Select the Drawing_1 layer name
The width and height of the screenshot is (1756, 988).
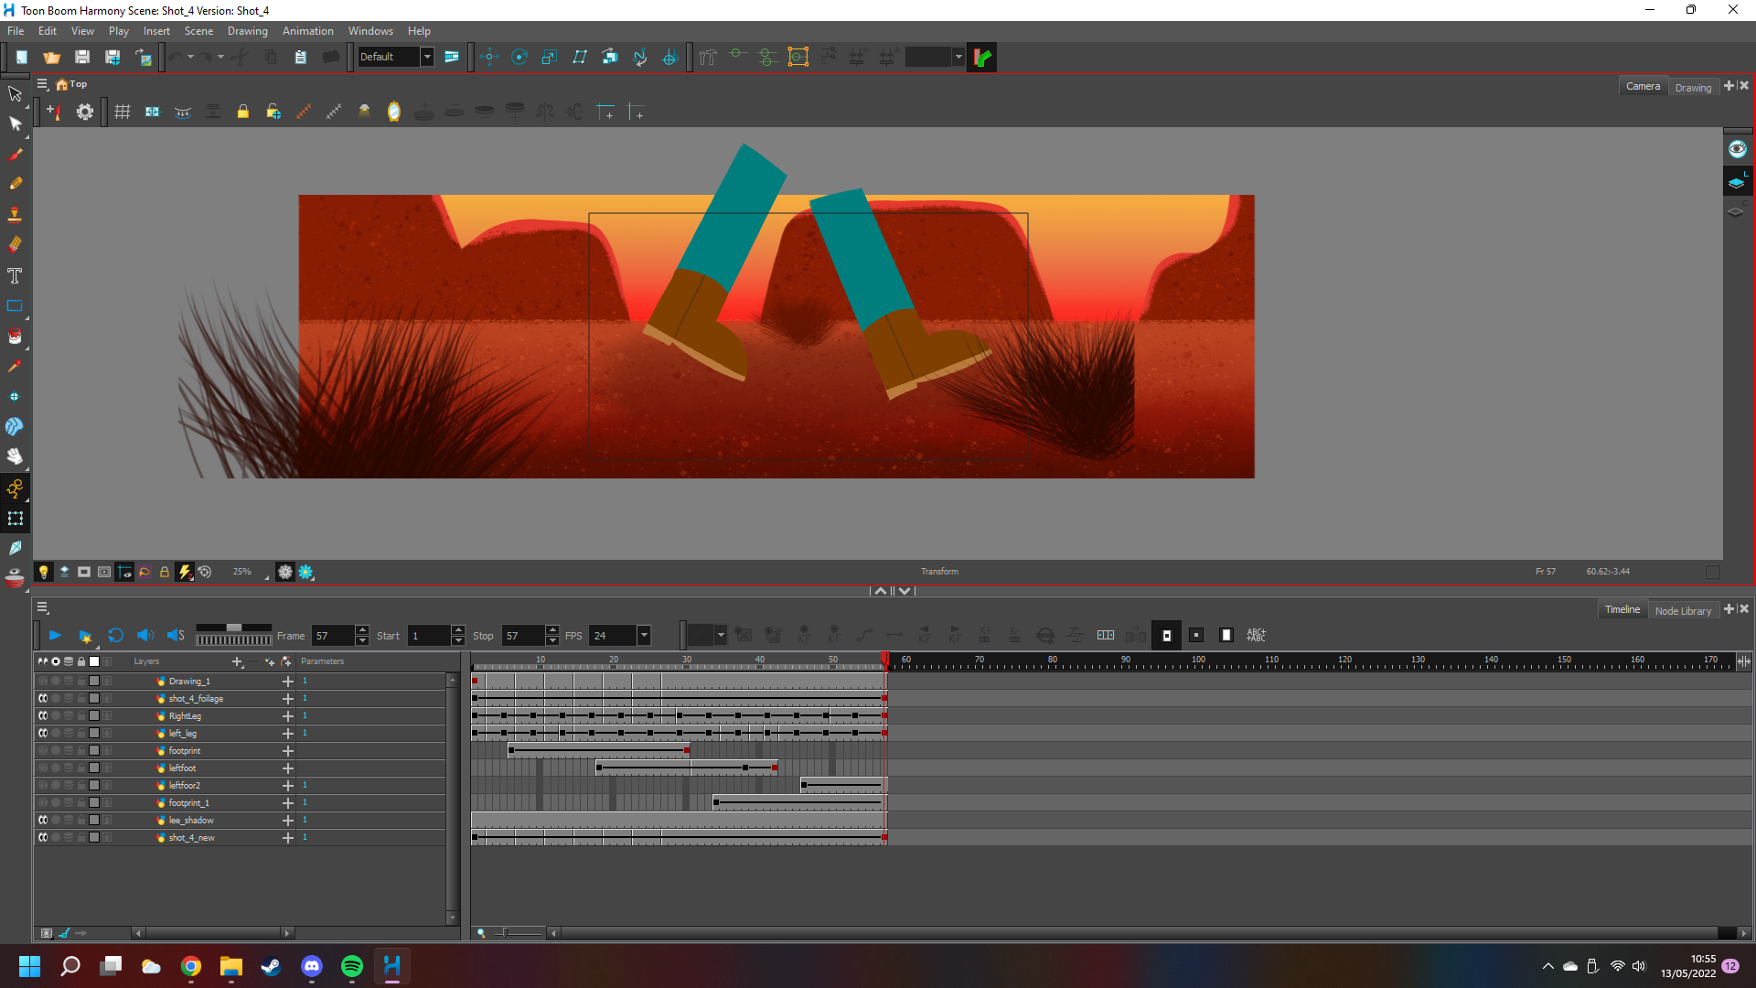coord(189,681)
